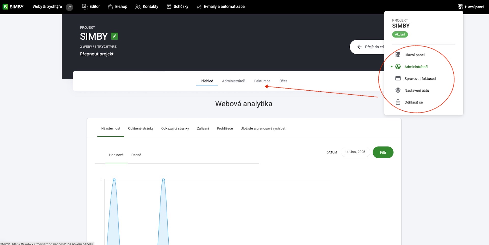Click the Odhlásit se lock icon

tap(398, 102)
